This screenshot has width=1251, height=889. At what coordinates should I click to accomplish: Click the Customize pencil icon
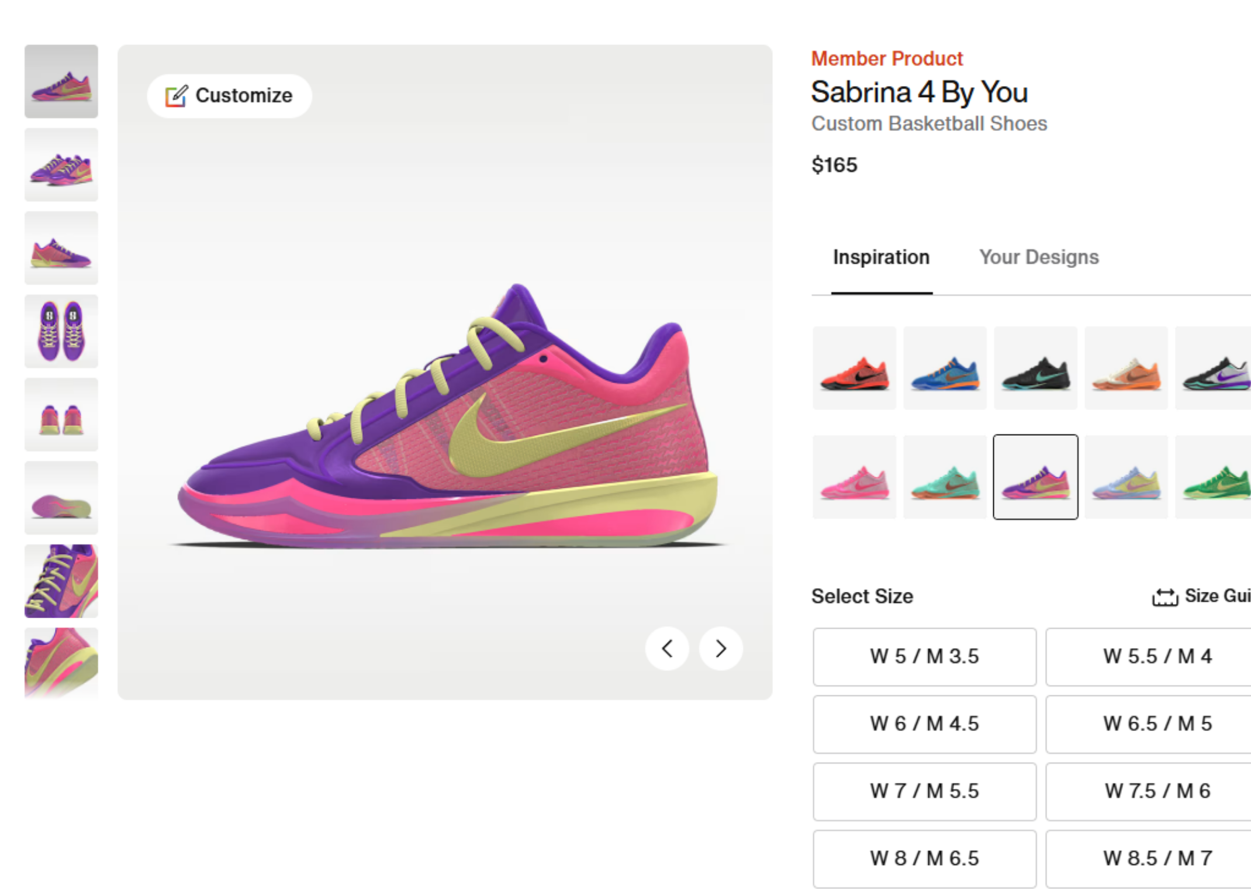[176, 96]
